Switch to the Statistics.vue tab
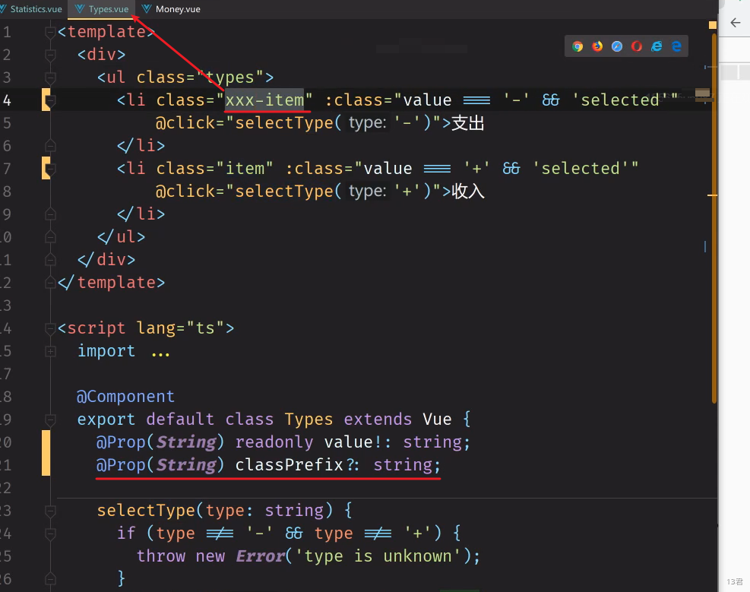 point(32,9)
